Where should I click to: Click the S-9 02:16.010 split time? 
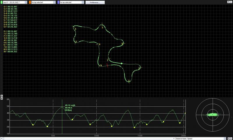click(10, 25)
